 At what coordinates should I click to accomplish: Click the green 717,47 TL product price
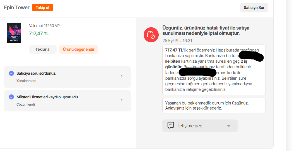39,33
